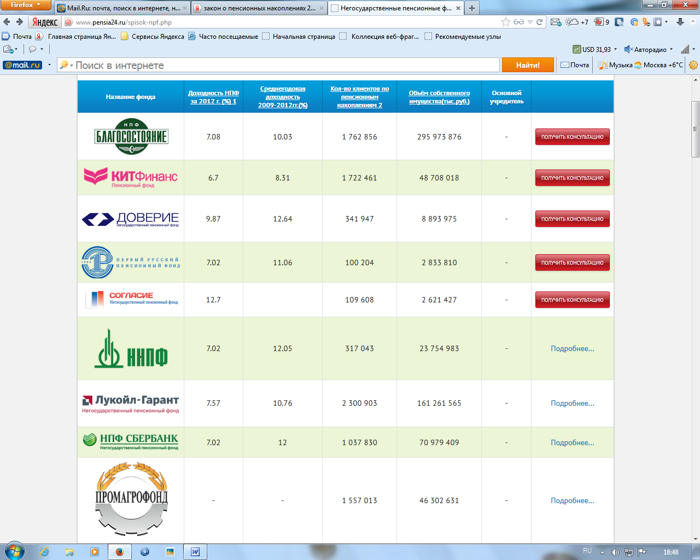Enable reader mode via glasses icon
This screenshot has height=560, width=700.
(518, 22)
